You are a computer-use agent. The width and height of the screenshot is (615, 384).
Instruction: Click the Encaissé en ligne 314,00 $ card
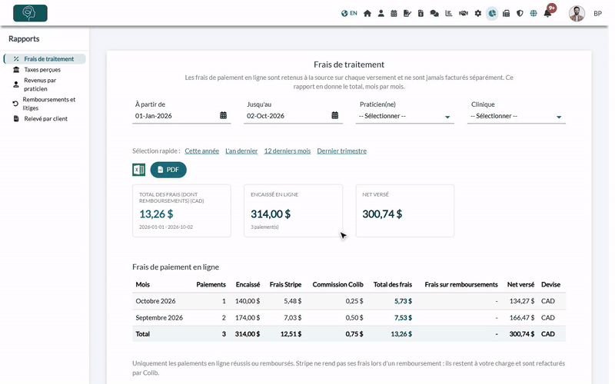[x=293, y=210]
